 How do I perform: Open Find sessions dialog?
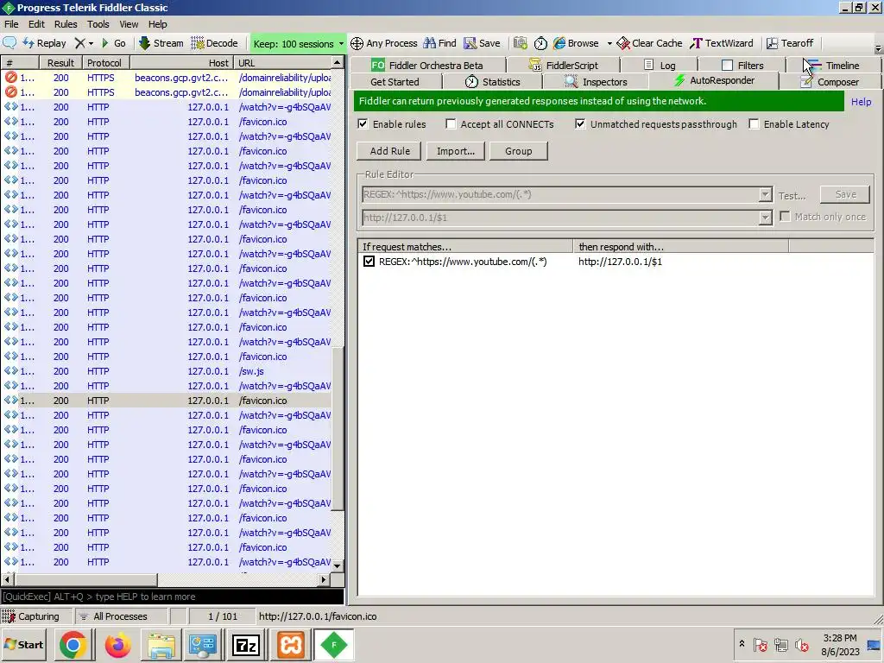click(439, 43)
